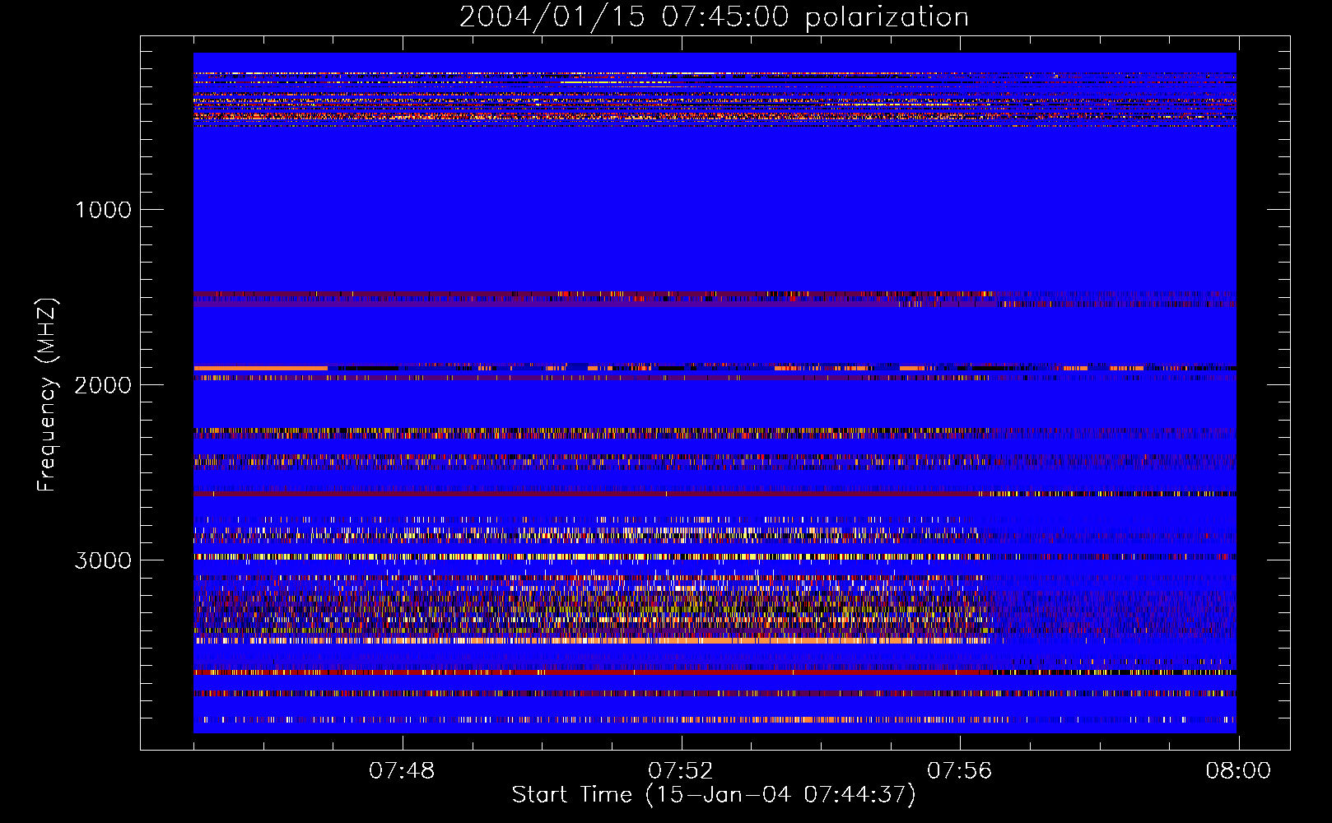Click the 07:48 time tick label
The image size is (1332, 823).
click(402, 771)
